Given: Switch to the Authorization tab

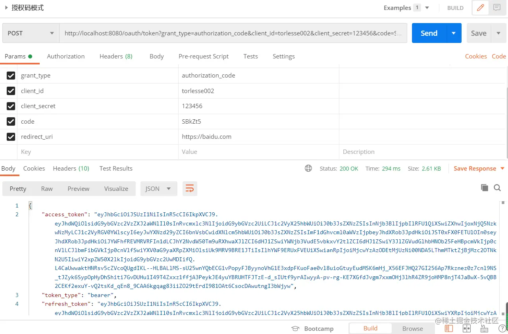Looking at the screenshot, I should pyautogui.click(x=65, y=56).
